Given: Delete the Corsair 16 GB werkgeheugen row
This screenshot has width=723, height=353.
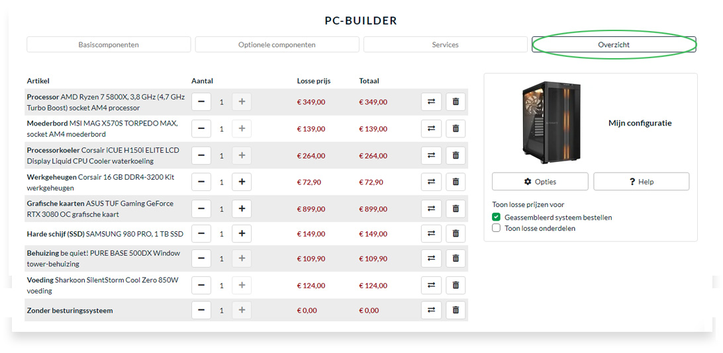Looking at the screenshot, I should tap(456, 182).
